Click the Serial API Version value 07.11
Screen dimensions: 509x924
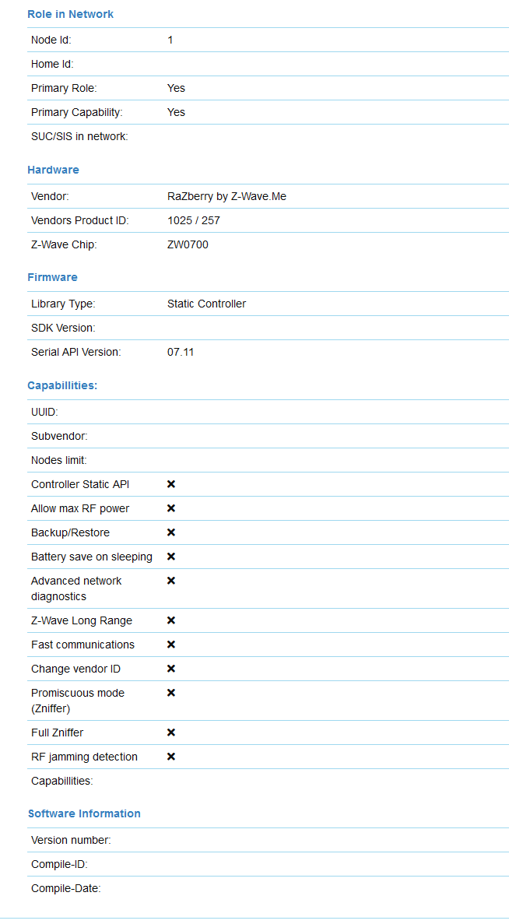coord(181,352)
